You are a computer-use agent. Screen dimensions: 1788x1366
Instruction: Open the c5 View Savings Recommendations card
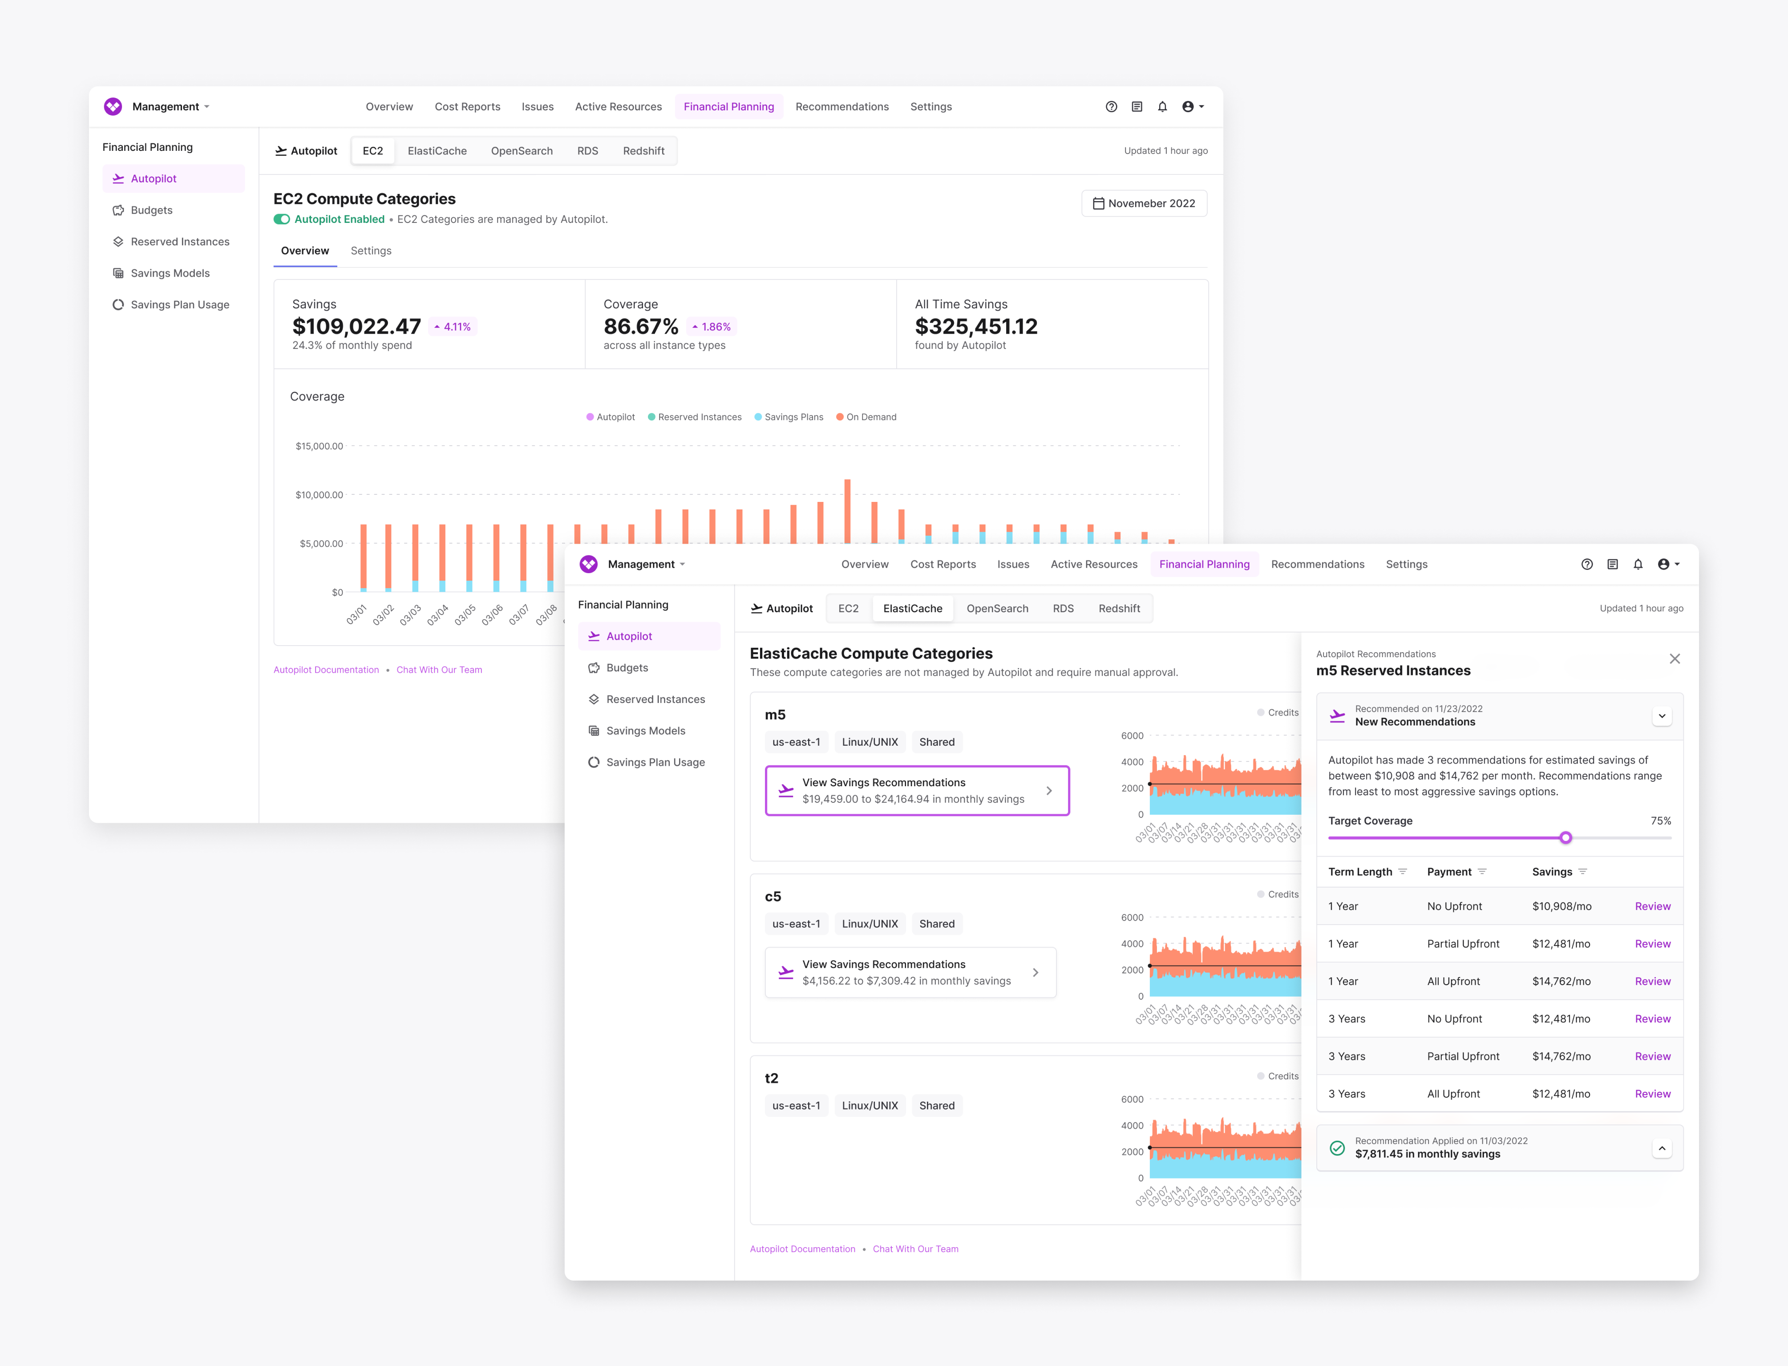[x=910, y=973]
